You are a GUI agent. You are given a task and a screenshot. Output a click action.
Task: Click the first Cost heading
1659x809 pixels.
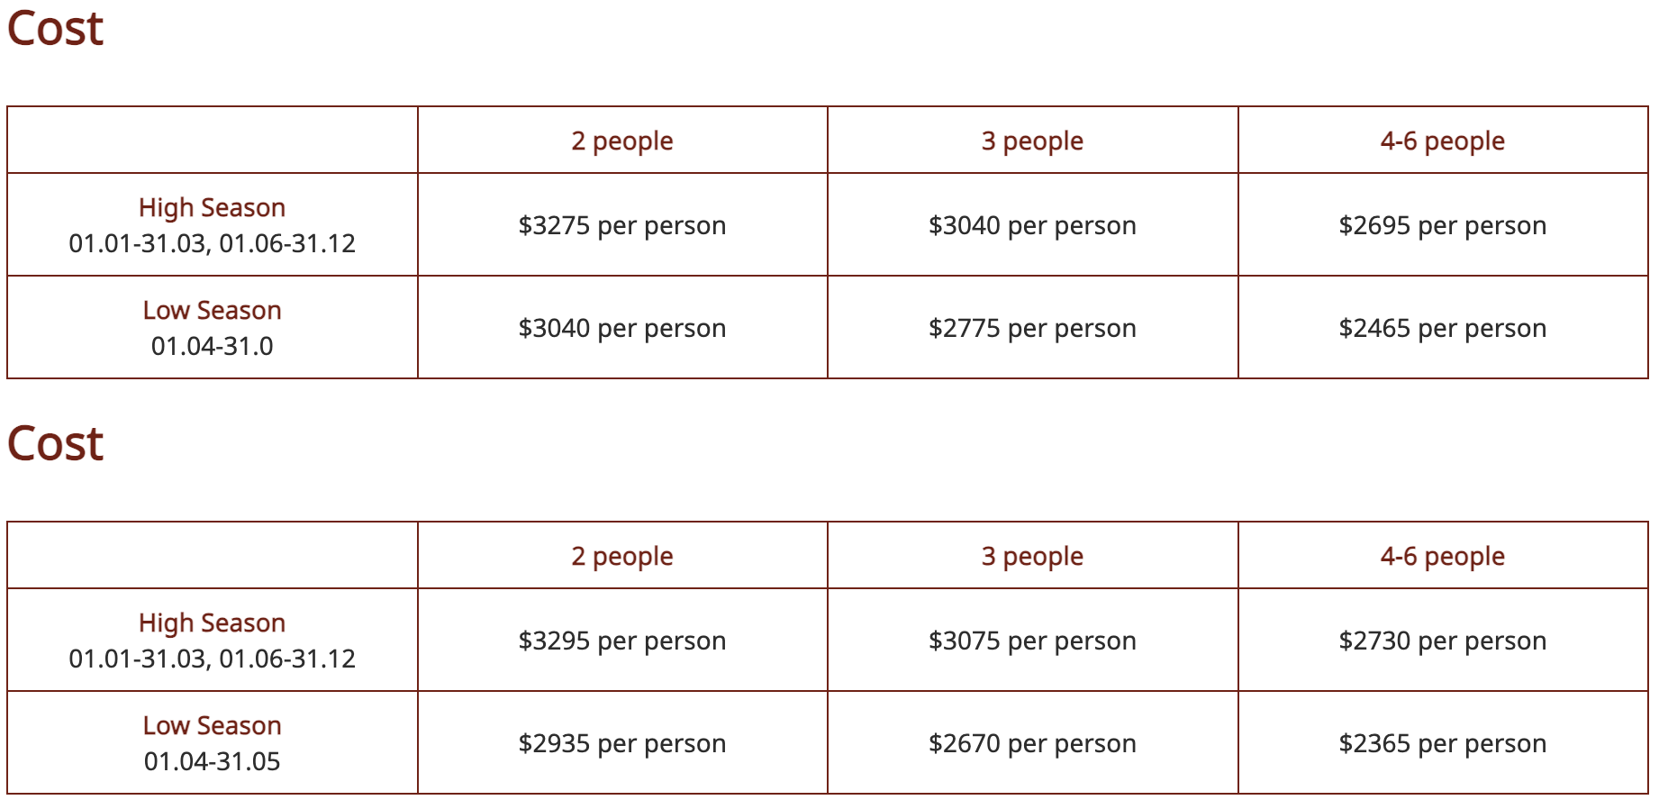pyautogui.click(x=55, y=29)
